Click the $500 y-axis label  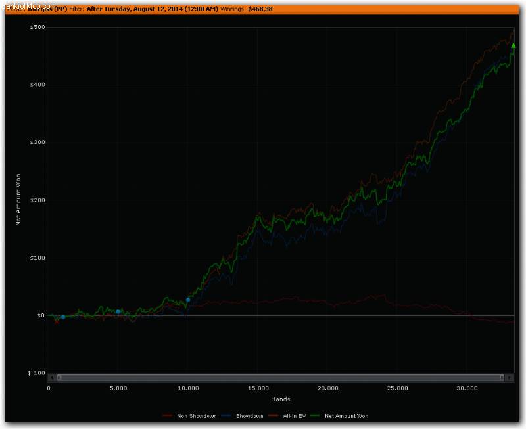[37, 27]
